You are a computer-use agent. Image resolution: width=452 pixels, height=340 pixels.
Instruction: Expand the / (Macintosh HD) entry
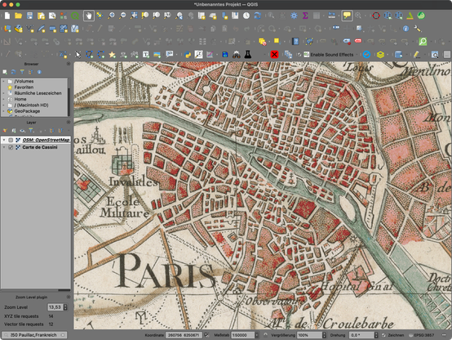click(x=4, y=105)
